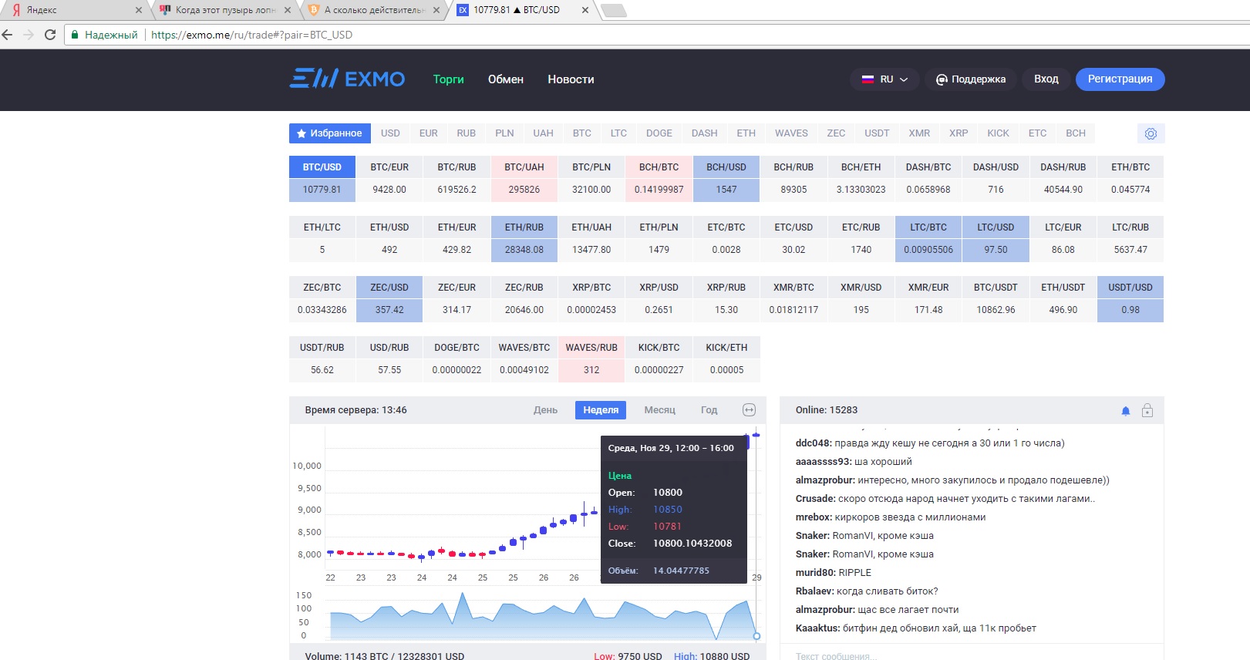The width and height of the screenshot is (1250, 660).
Task: Show the Год chart period
Action: click(709, 410)
